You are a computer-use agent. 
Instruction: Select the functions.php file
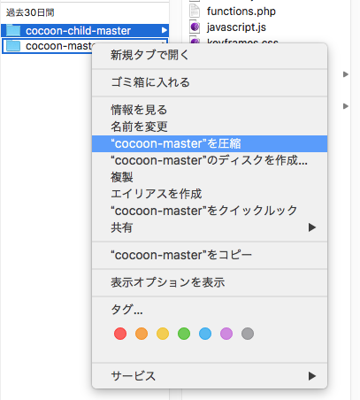coord(241,12)
